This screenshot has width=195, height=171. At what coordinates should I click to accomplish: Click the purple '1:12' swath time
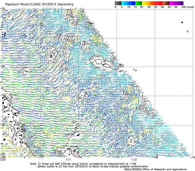click(134, 160)
